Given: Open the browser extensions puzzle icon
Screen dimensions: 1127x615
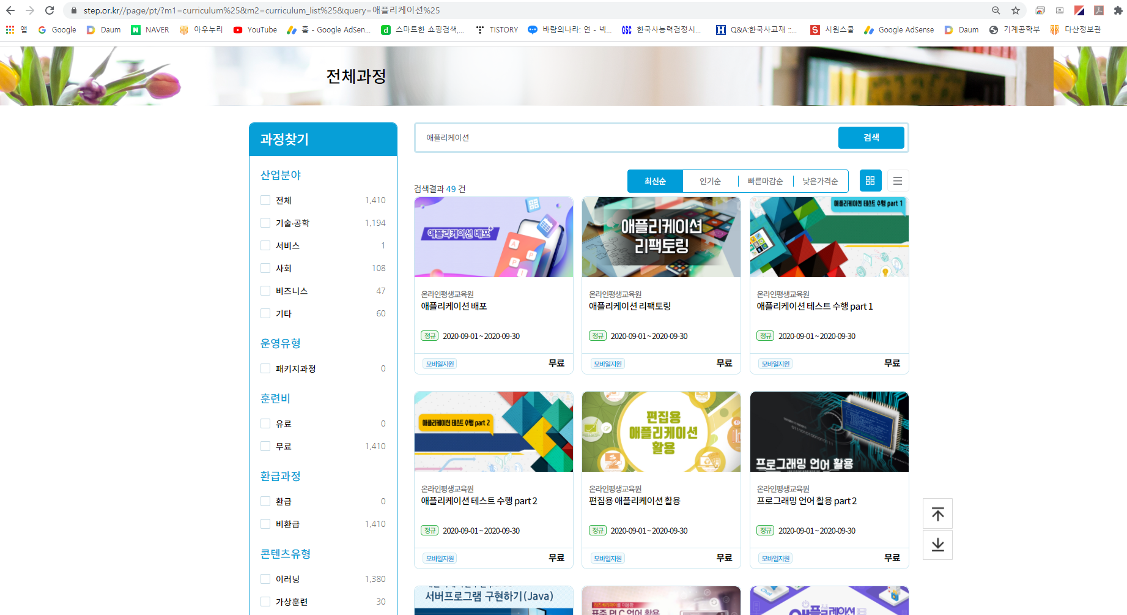Looking at the screenshot, I should pos(1118,10).
